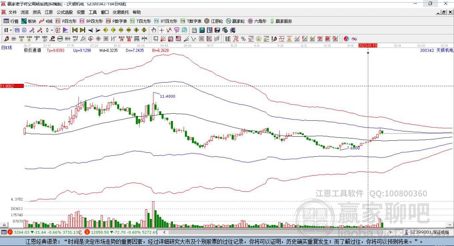This screenshot has height=246, width=454.
Task: Open the 江恩 menu
Action: 49,12
